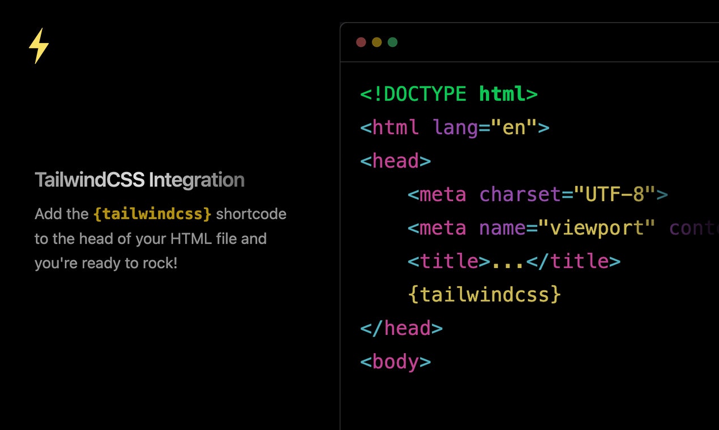719x430 pixels.
Task: Click the meta name="viewport" line
Action: (x=563, y=228)
